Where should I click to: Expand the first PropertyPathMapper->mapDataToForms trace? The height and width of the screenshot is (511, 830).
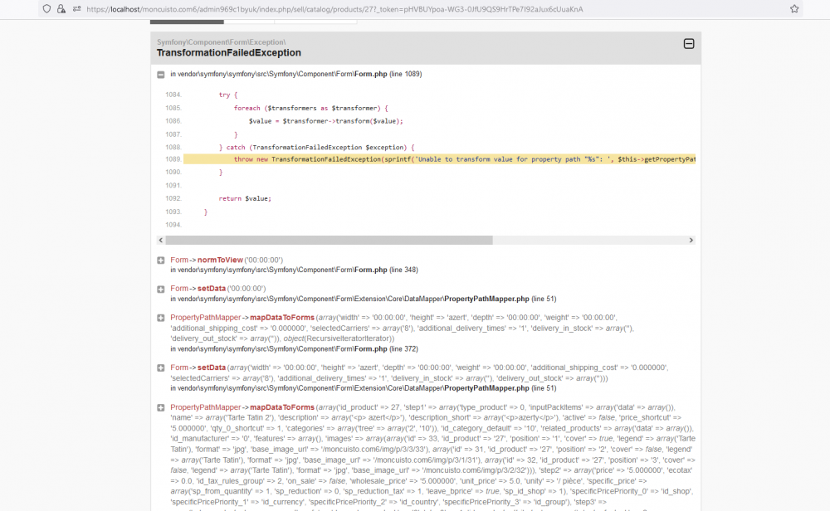(x=161, y=318)
